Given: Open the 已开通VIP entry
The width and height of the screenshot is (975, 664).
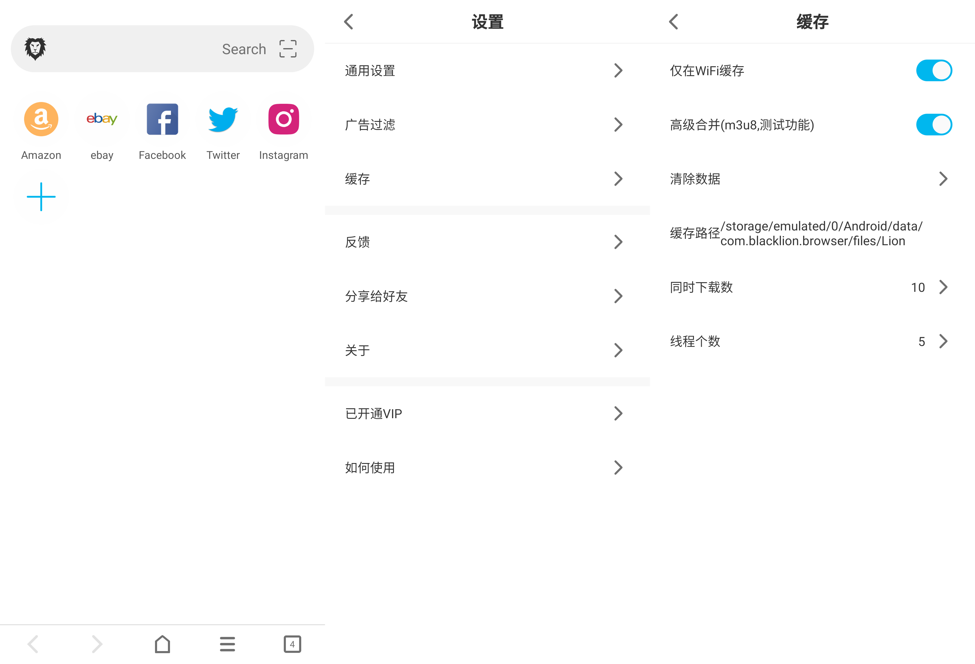Looking at the screenshot, I should point(487,414).
